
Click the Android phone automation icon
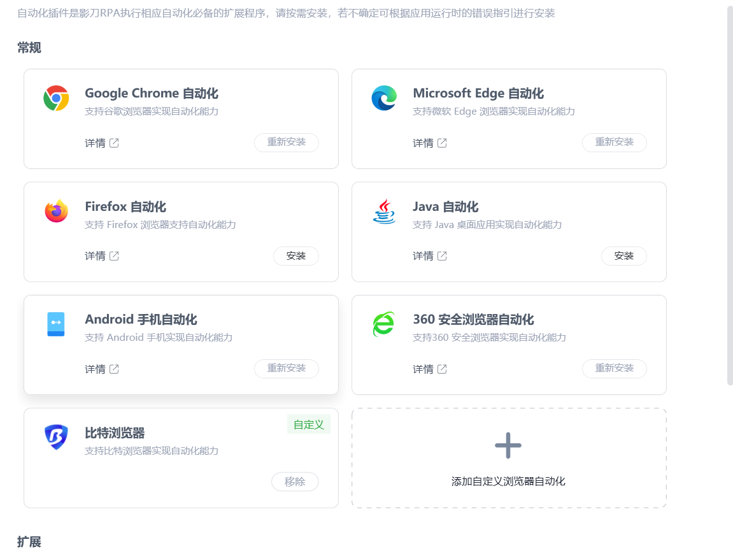56,324
